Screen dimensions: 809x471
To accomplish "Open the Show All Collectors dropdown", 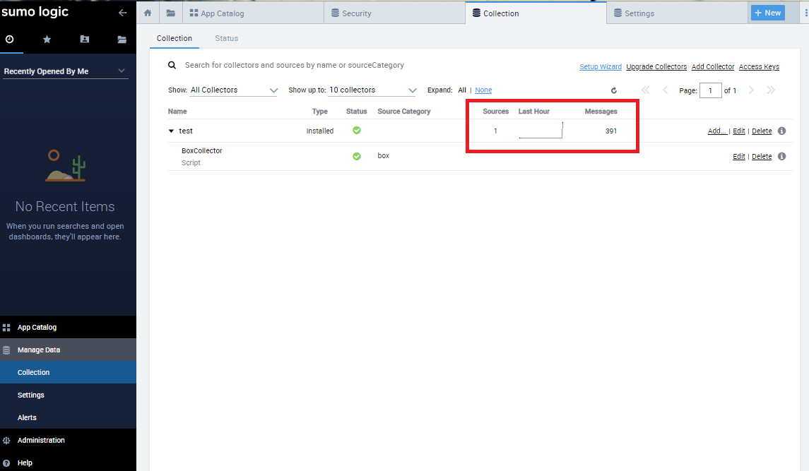I will pos(234,90).
